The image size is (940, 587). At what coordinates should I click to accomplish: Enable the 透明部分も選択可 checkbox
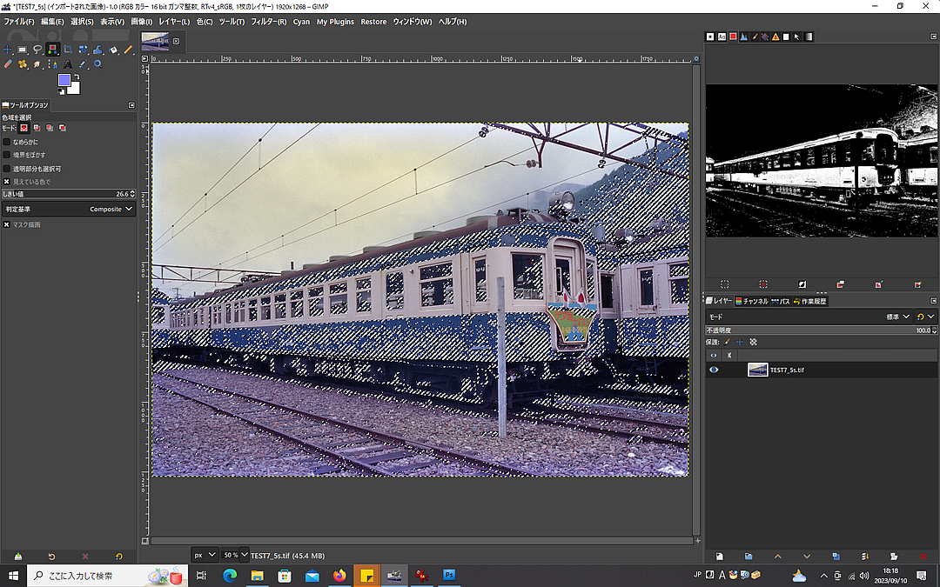(x=7, y=169)
